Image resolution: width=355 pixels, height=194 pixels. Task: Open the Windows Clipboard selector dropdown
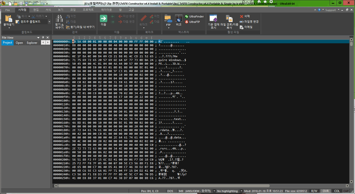click(49, 22)
